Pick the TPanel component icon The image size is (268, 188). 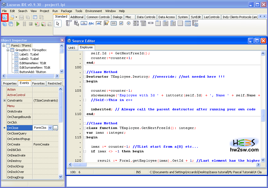point(180,23)
